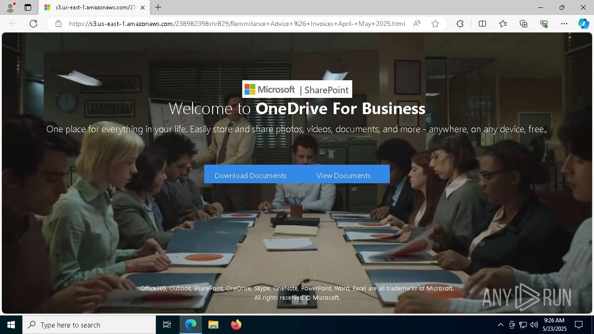
Task: View site information lock icon
Action: tap(58, 24)
